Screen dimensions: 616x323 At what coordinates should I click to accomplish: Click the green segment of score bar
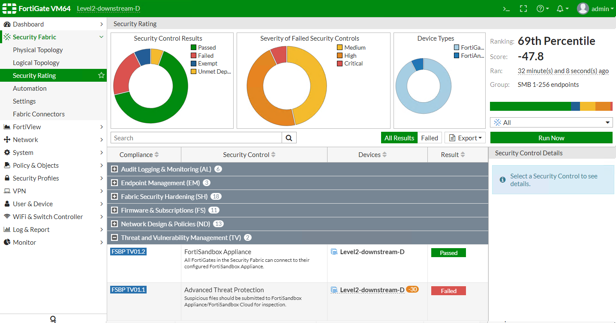click(x=530, y=106)
